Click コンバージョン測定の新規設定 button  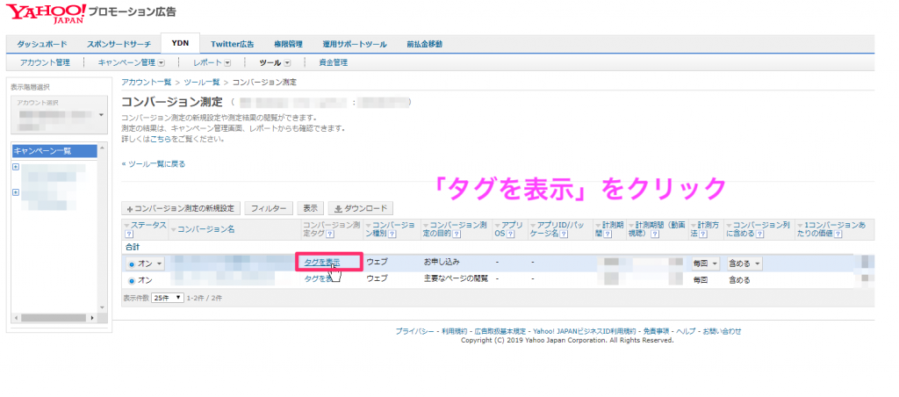tap(181, 208)
